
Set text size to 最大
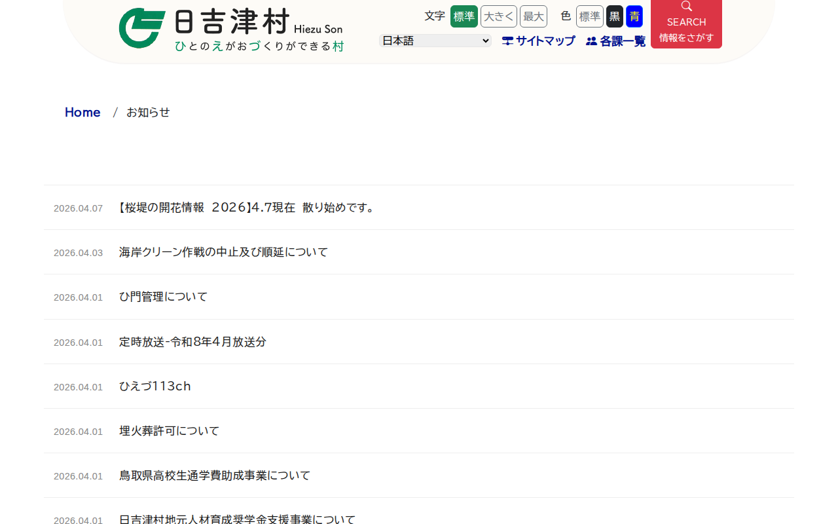click(534, 16)
